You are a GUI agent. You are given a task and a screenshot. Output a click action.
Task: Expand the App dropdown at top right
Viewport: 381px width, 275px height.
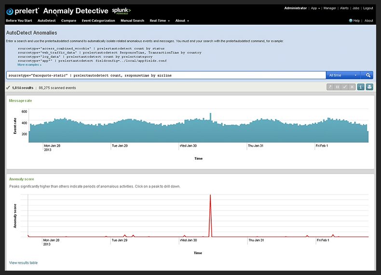[315, 8]
